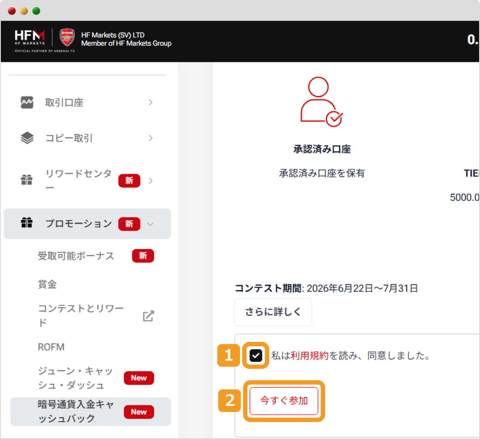Expand the 取引口座 chevron
The height and width of the screenshot is (439, 480).
pyautogui.click(x=150, y=102)
